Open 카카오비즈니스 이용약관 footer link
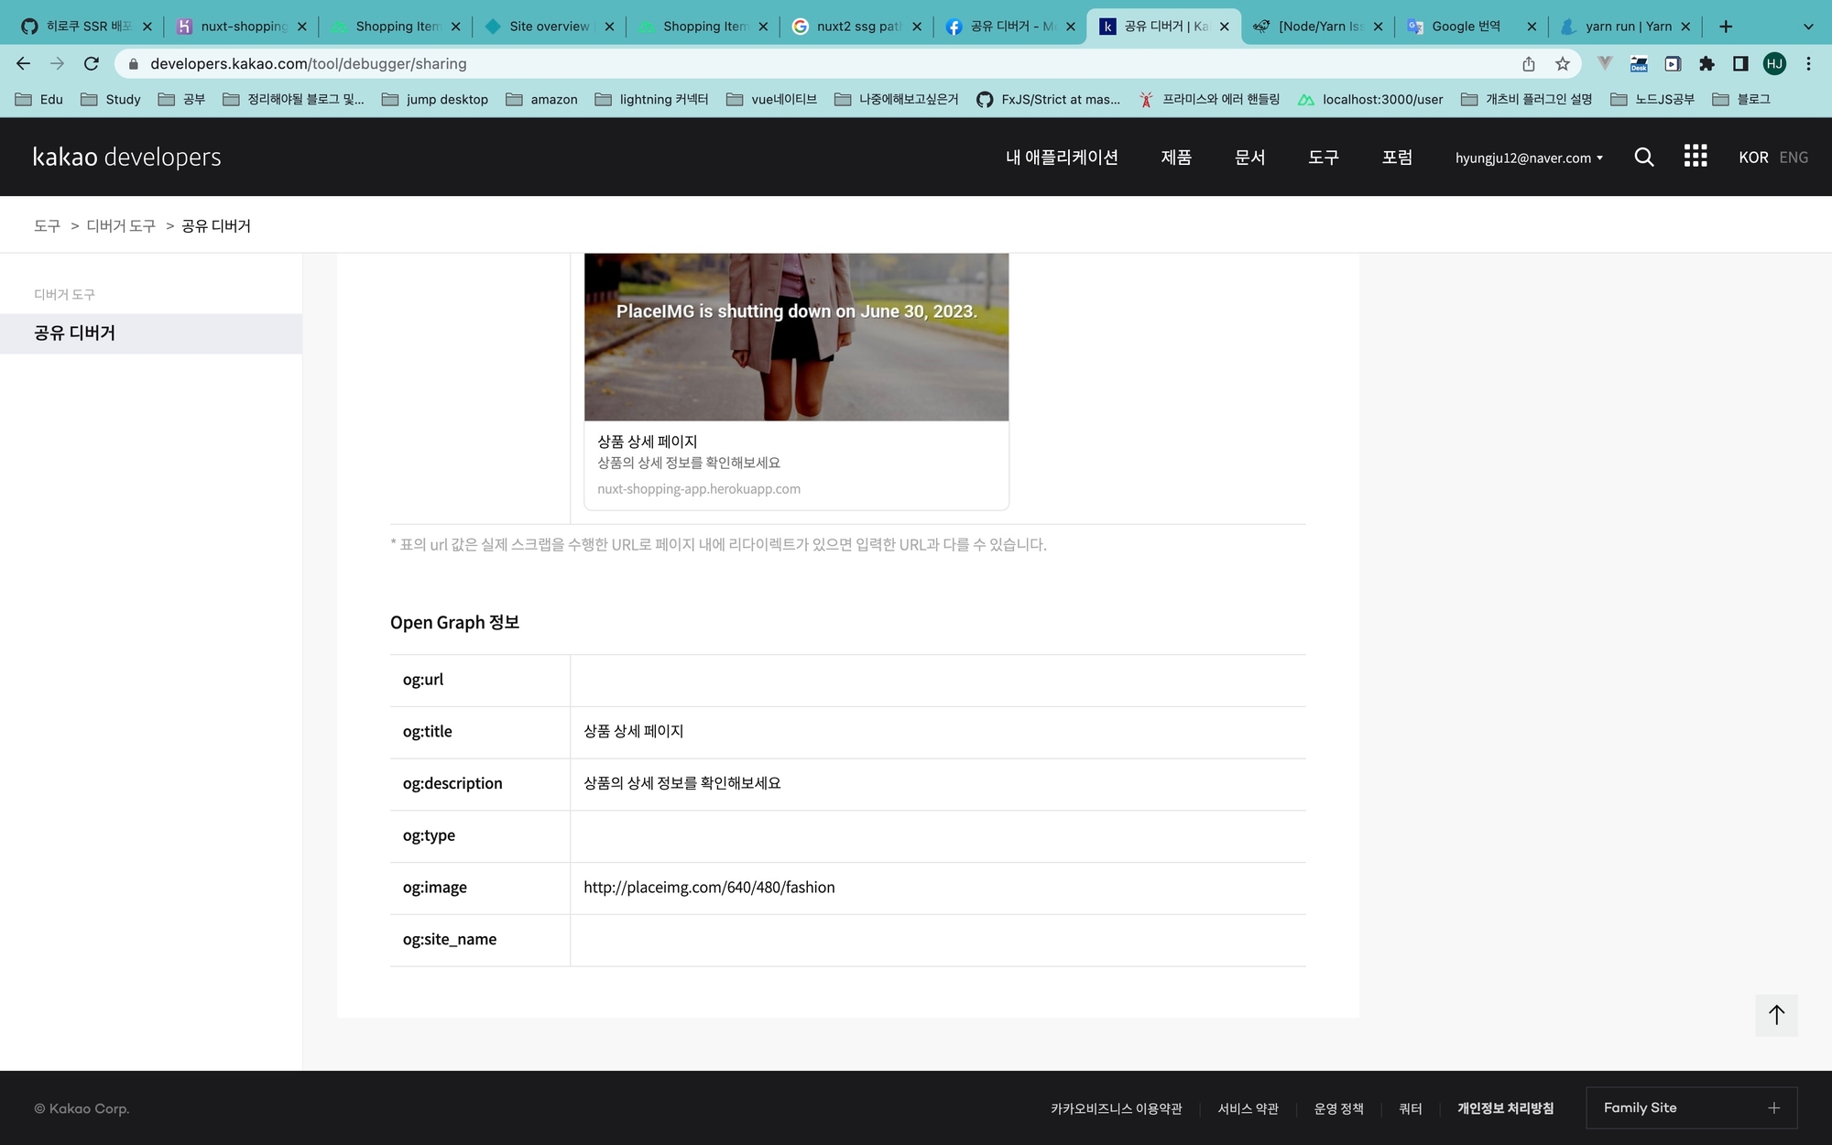 [x=1116, y=1108]
